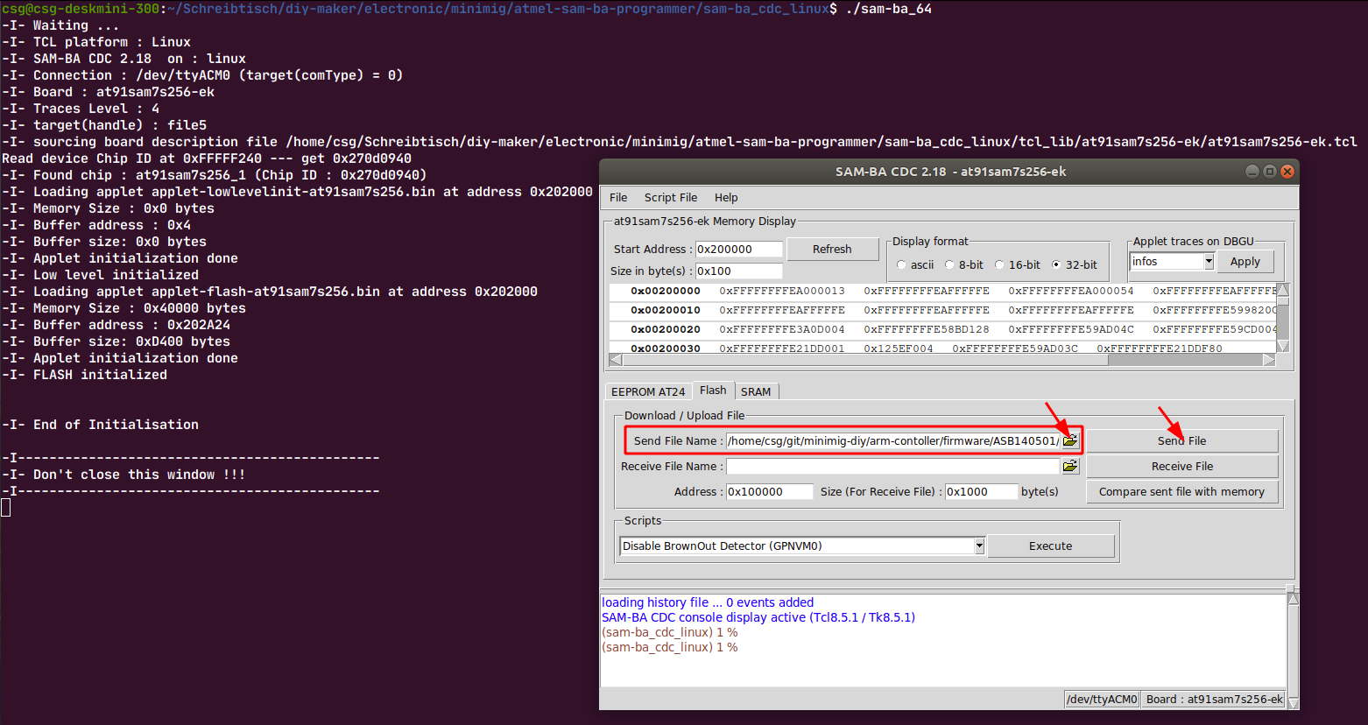1368x725 pixels.
Task: Select memory row address 0x00200020
Action: click(x=666, y=329)
